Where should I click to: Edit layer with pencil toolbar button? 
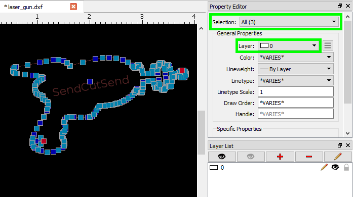(338, 157)
